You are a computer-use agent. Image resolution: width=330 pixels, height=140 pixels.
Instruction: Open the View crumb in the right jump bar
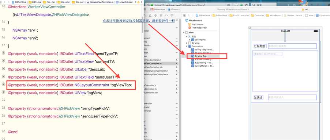(309, 16)
